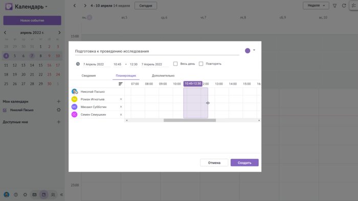
Task: Open settings gear in bottom bar
Action: click(25, 195)
